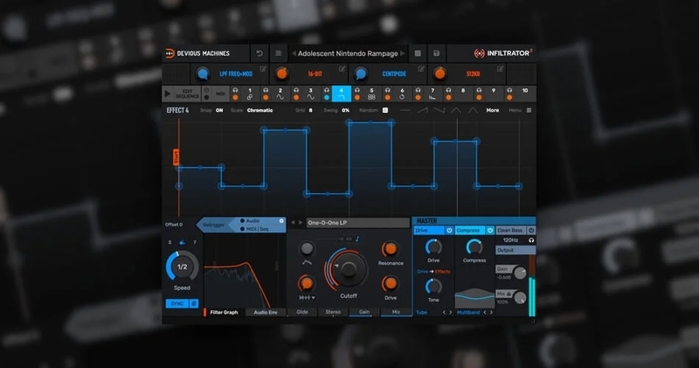Click More envelope shapes button

(x=493, y=110)
